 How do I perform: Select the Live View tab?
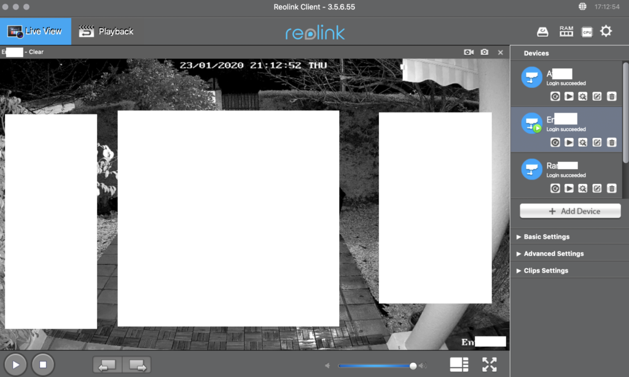(x=35, y=30)
